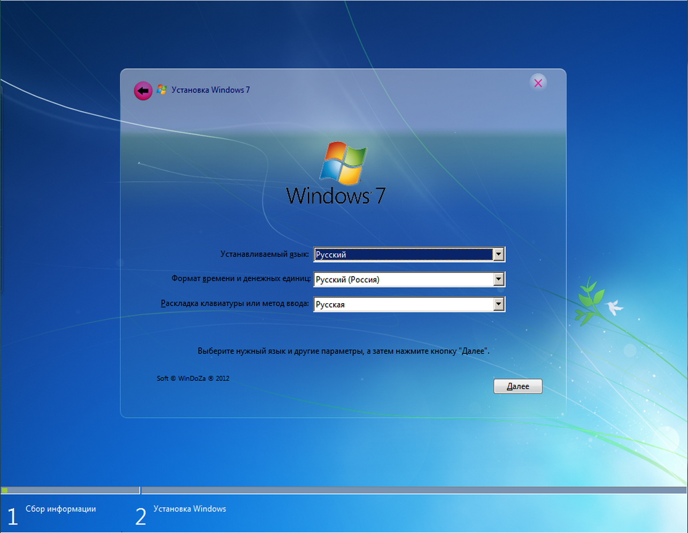
Task: Click the Устанавливаемый язык label
Action: point(265,254)
